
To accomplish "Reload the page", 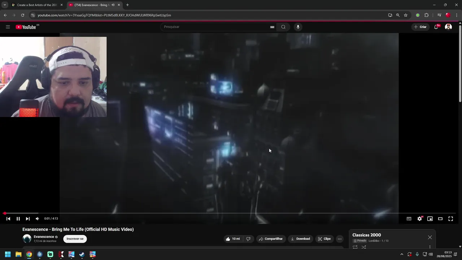I will click(22, 15).
